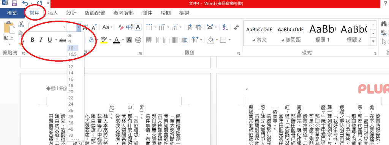Expand the font color arrow
The image size is (389, 145).
click(123, 40)
